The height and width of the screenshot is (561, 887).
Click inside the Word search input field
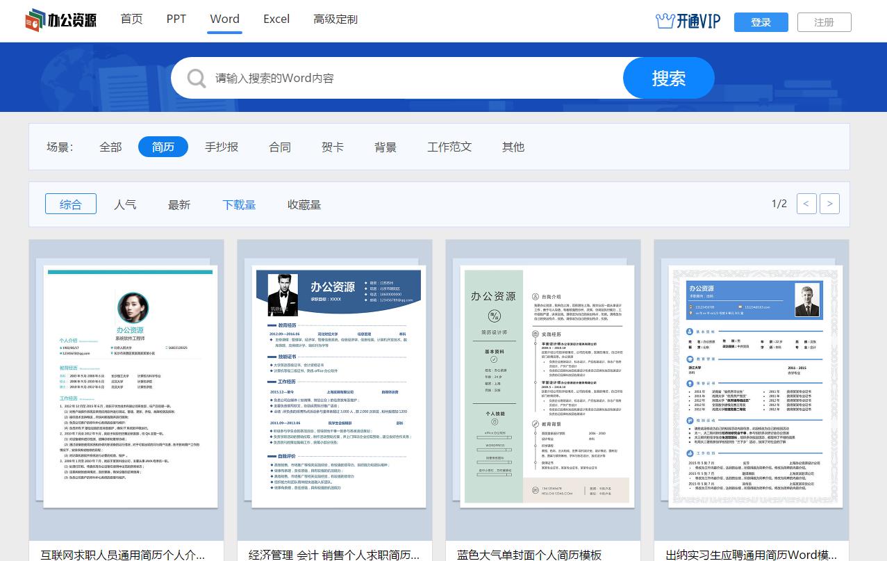(417, 77)
